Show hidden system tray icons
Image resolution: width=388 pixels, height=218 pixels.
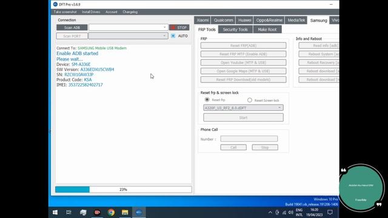pyautogui.click(x=270, y=213)
